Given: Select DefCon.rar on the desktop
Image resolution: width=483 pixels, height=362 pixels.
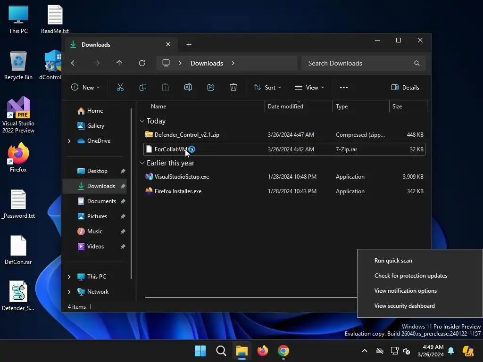Looking at the screenshot, I should [18, 250].
